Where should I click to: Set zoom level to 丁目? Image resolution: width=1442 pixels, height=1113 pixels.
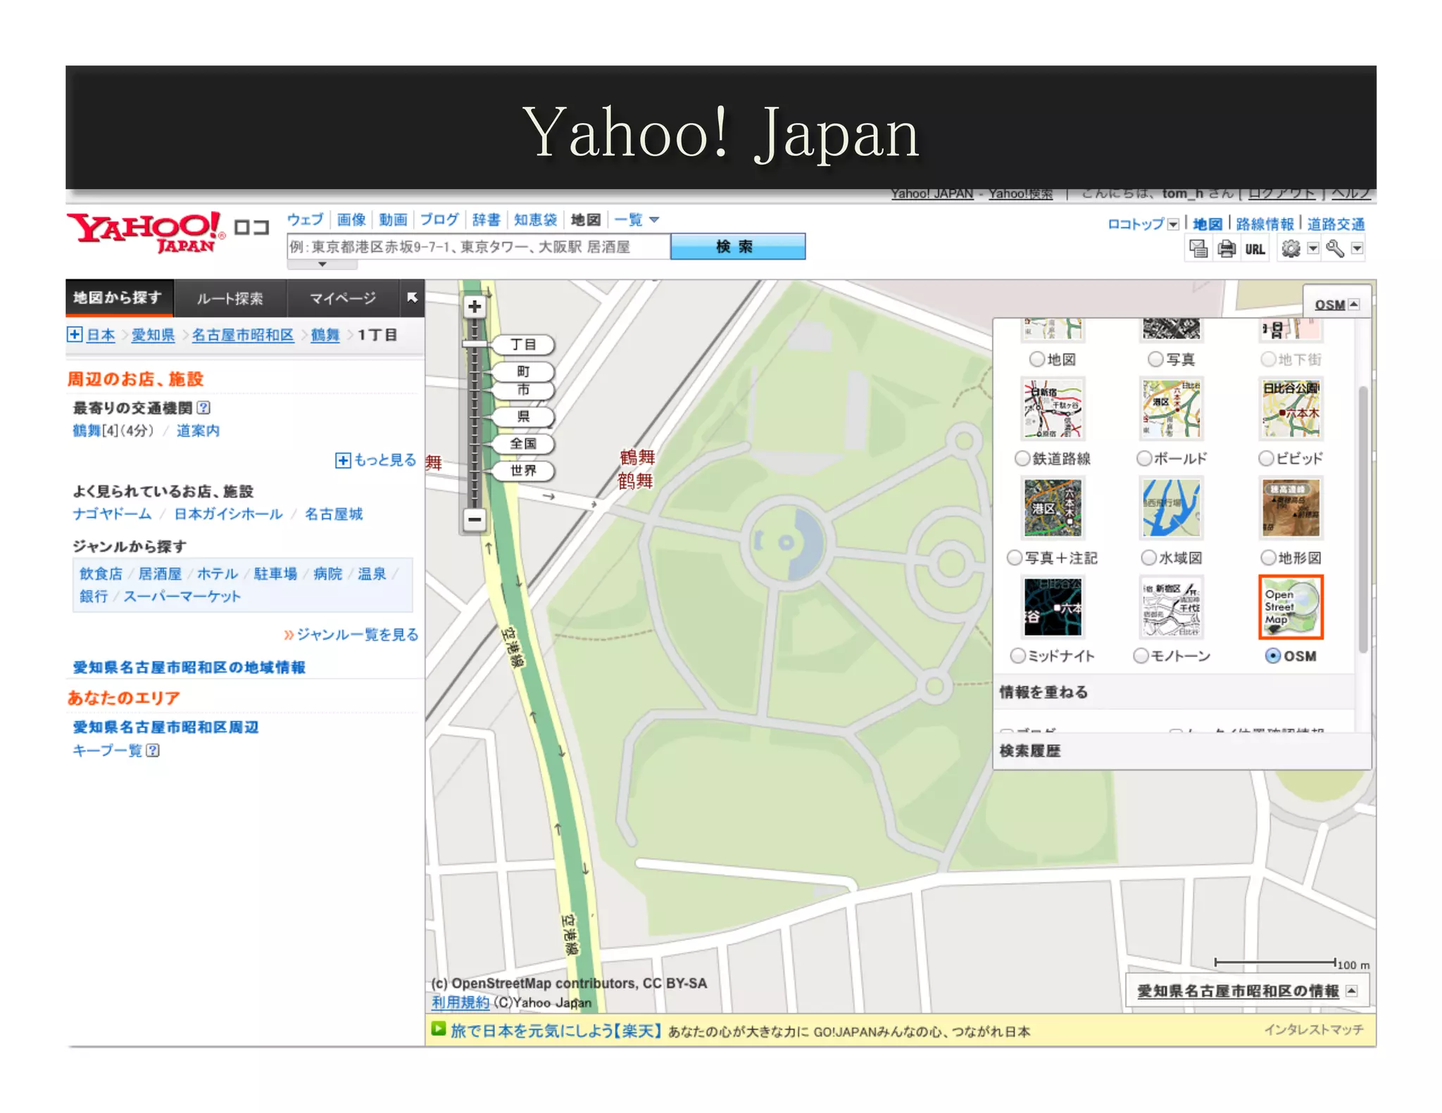[523, 345]
